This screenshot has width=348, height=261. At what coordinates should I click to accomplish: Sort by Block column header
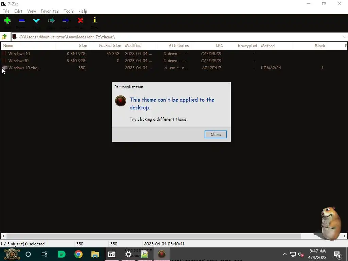pyautogui.click(x=310, y=46)
